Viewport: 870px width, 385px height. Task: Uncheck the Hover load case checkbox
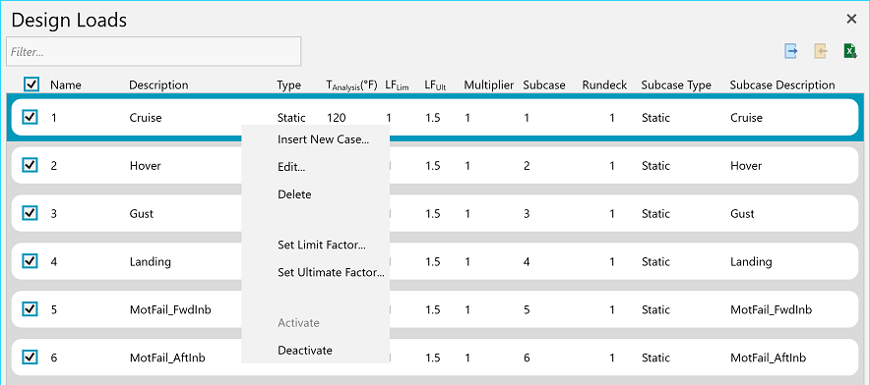point(30,165)
